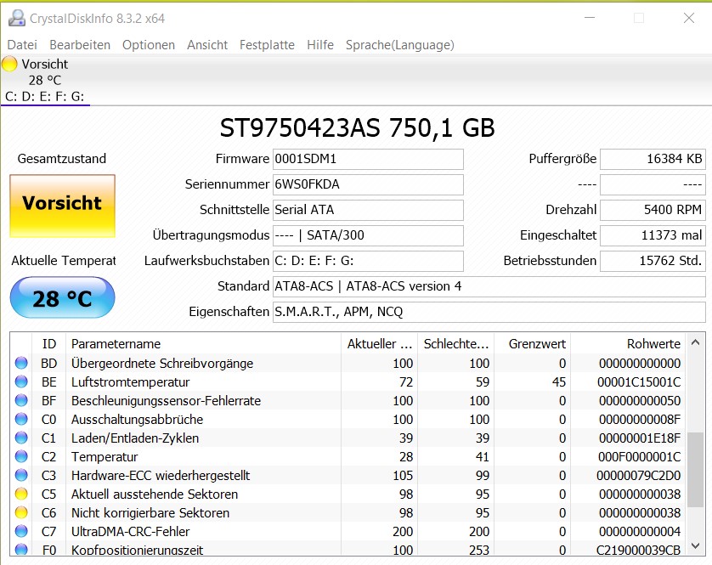Screen dimensions: 712x565
Task: Click raw value 00001C15001C
Action: (639, 382)
